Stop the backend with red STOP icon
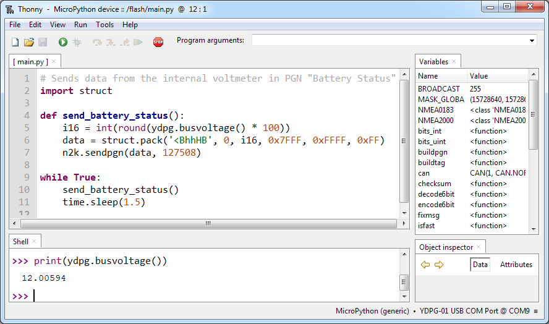549x324 pixels. click(158, 43)
